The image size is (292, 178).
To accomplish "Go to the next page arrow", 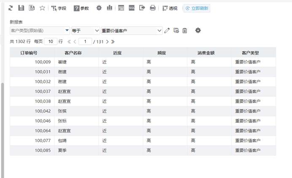I will click(x=107, y=42).
